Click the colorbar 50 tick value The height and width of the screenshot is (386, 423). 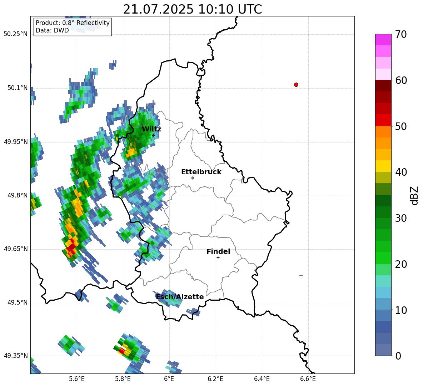tap(400, 126)
